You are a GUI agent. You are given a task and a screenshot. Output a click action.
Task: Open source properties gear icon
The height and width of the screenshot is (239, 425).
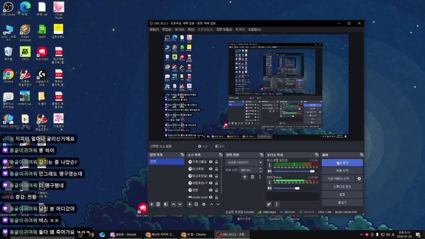(x=204, y=204)
